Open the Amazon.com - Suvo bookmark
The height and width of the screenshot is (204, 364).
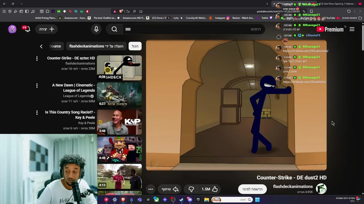tap(77, 18)
